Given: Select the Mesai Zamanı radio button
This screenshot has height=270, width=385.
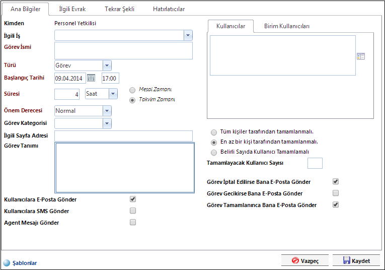Looking at the screenshot, I should pyautogui.click(x=132, y=90).
